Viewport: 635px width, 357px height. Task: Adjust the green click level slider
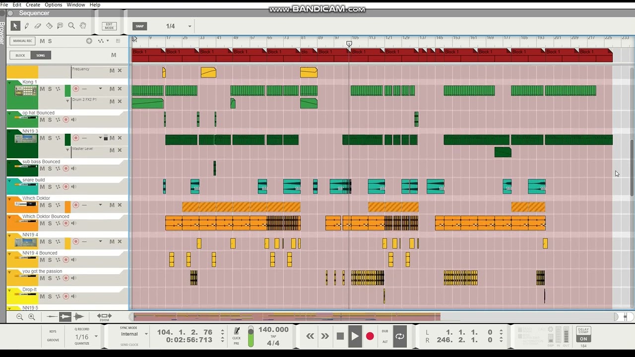(251, 337)
